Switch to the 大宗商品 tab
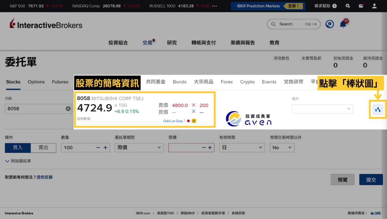Image resolution: width=387 pixels, height=219 pixels. (203, 82)
